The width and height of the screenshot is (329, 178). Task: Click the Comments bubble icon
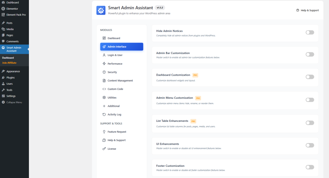click(x=3, y=41)
